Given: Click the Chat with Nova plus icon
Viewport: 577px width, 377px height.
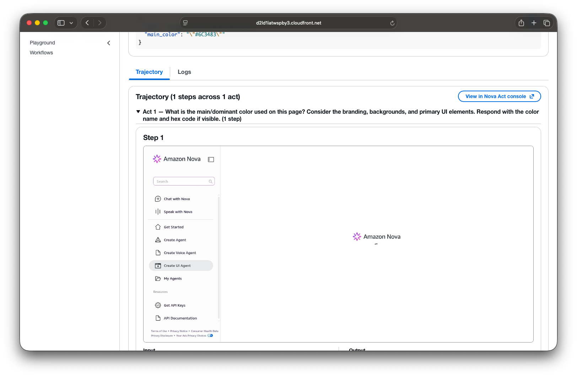Looking at the screenshot, I should 158,199.
